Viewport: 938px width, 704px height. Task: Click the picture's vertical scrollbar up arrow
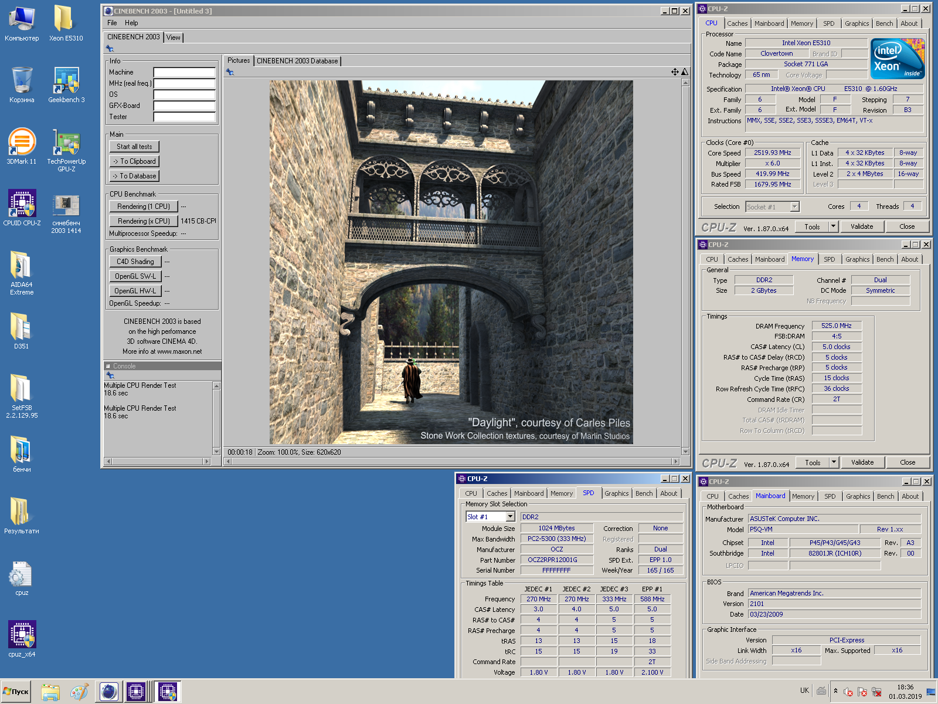point(685,83)
